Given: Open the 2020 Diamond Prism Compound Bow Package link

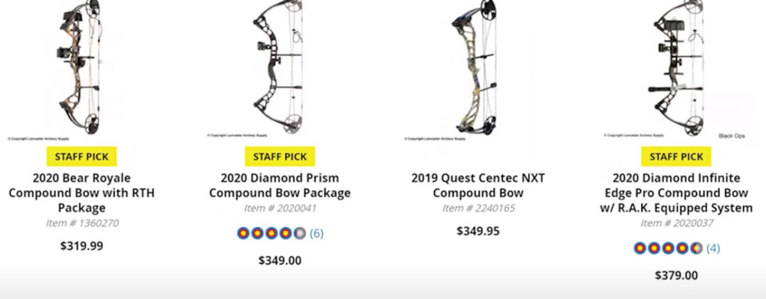Looking at the screenshot, I should coord(280,185).
